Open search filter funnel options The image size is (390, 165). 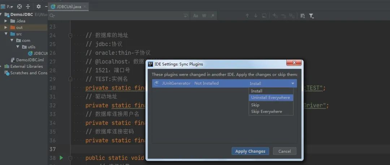click(x=311, y=16)
